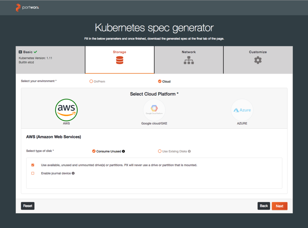Open info tooltip beside Use Existing Disks
Screen dimensions: 308x228
pos(189,151)
